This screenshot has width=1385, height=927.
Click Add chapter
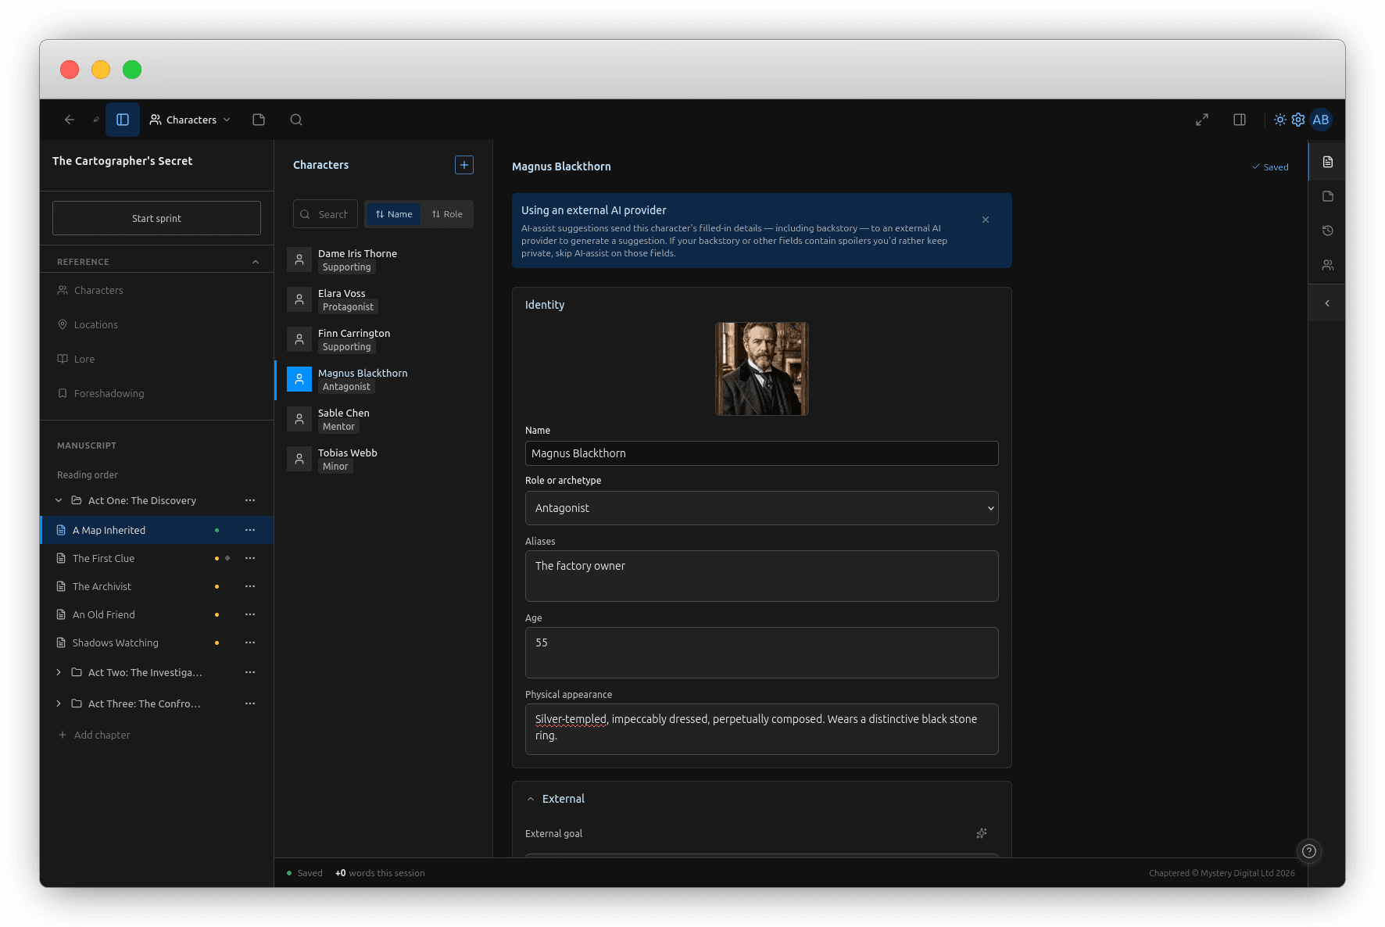click(94, 735)
